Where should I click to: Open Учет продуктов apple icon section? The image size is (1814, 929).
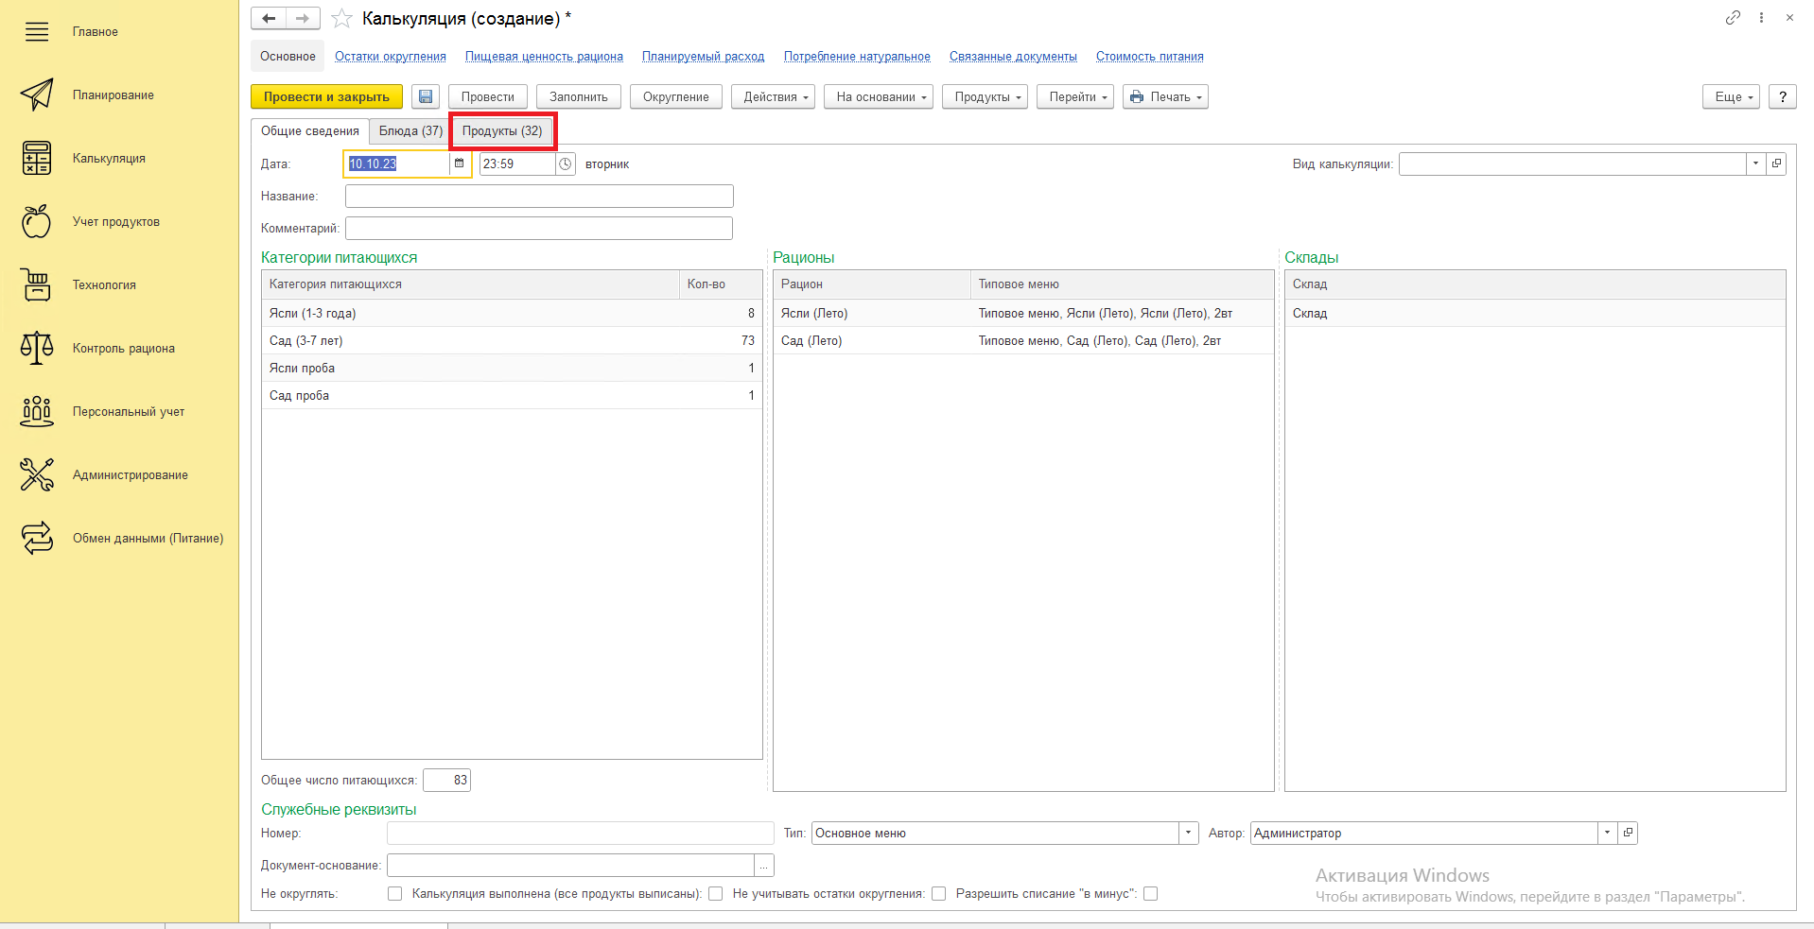[37, 222]
